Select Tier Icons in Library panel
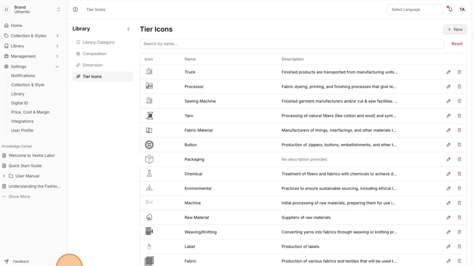The image size is (474, 266). [x=102, y=77]
